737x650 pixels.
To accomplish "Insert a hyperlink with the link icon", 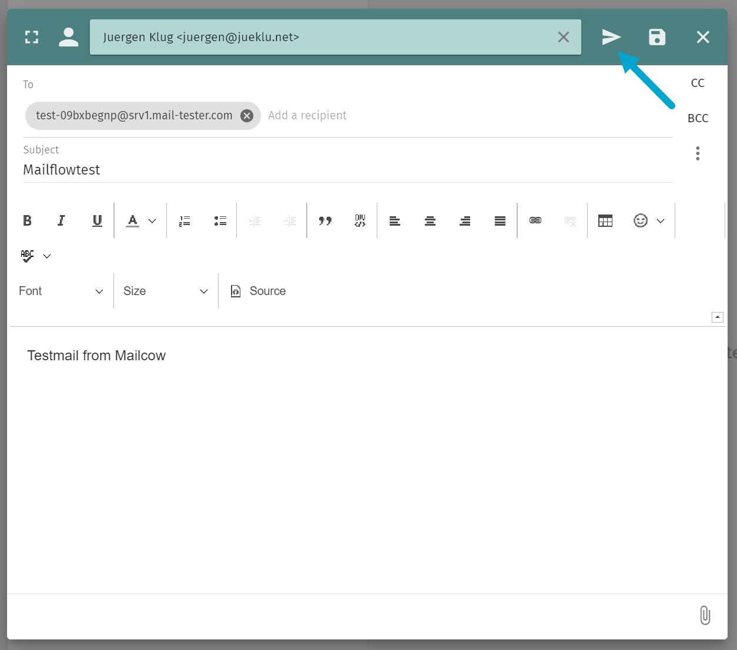I will pos(535,220).
